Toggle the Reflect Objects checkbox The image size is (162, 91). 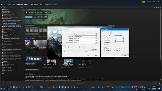point(115,49)
